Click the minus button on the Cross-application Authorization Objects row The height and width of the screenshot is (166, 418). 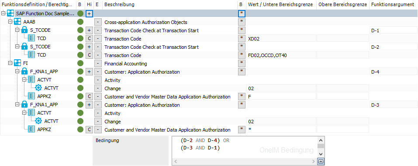click(x=98, y=22)
